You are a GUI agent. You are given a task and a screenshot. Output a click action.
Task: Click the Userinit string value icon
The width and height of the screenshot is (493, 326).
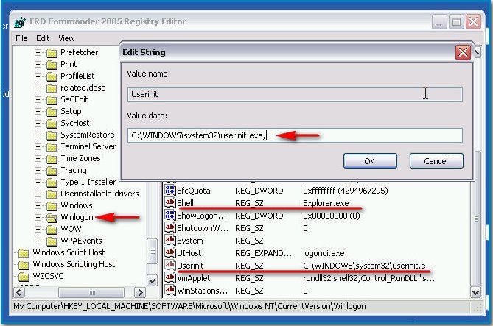(170, 265)
